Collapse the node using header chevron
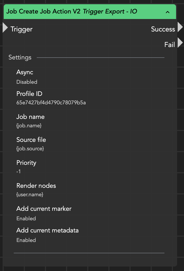Viewport: 184px width, 271px height. coord(167,12)
